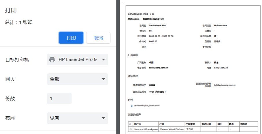Toggle the header checkbox in asset table

pos(130,124)
